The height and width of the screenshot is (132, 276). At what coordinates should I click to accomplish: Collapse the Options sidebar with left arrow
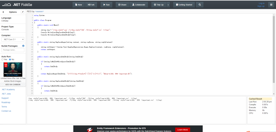pyautogui.click(x=3, y=12)
